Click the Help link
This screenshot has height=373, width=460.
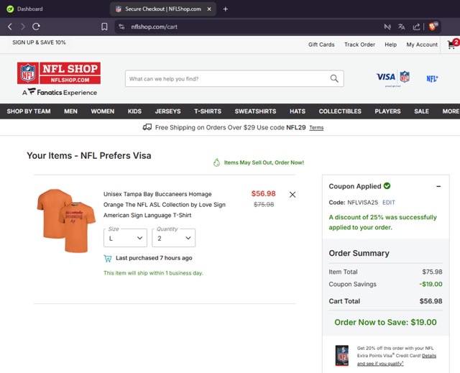pos(390,45)
